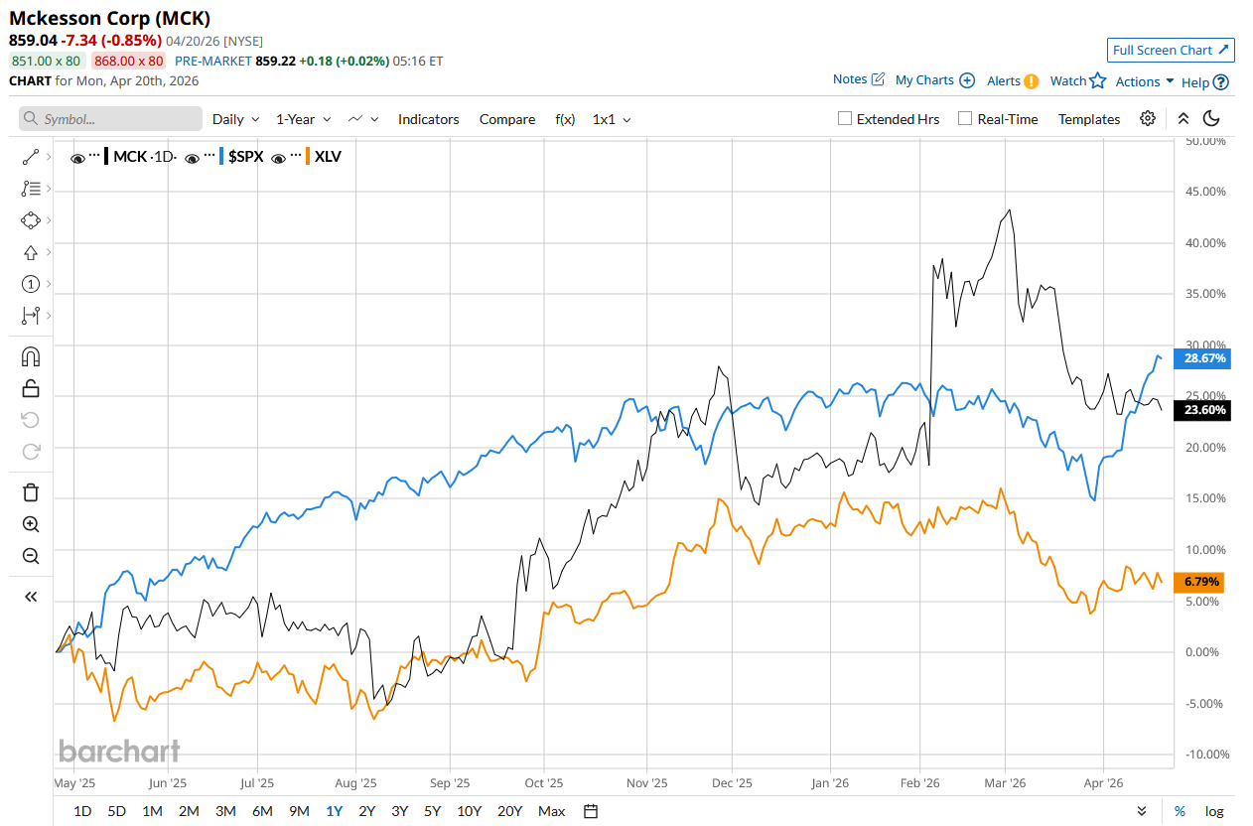This screenshot has height=826, width=1253.
Task: Select the 6M time range
Action: click(262, 811)
